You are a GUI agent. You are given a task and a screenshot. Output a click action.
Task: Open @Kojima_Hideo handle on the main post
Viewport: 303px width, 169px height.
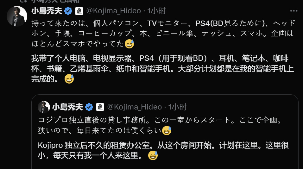[x=113, y=11]
